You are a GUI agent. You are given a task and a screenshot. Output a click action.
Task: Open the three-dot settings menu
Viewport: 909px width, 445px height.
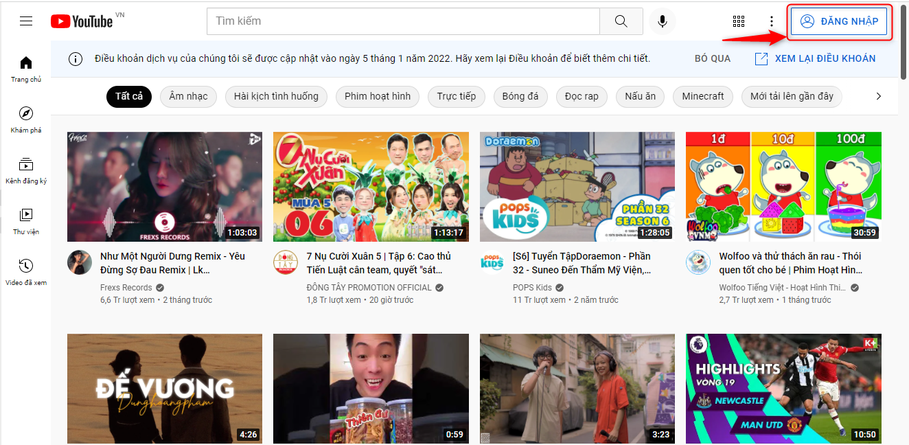[772, 21]
